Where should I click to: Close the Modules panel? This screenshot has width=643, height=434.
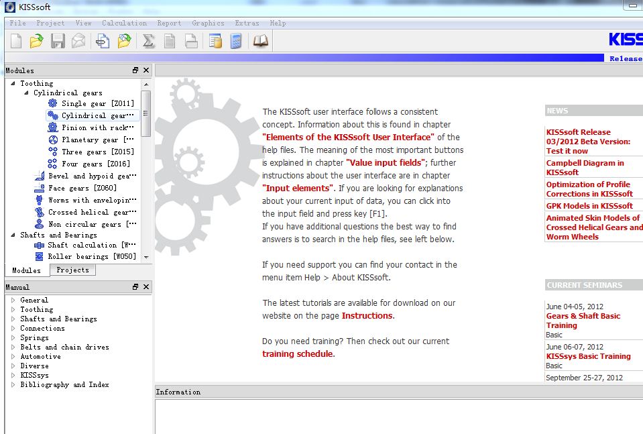(146, 70)
